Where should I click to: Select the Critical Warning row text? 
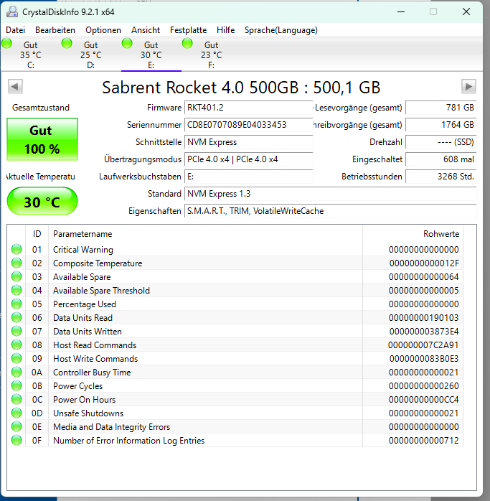click(83, 250)
